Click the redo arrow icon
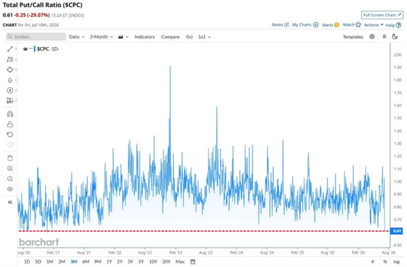The width and height of the screenshot is (407, 267). (10, 145)
